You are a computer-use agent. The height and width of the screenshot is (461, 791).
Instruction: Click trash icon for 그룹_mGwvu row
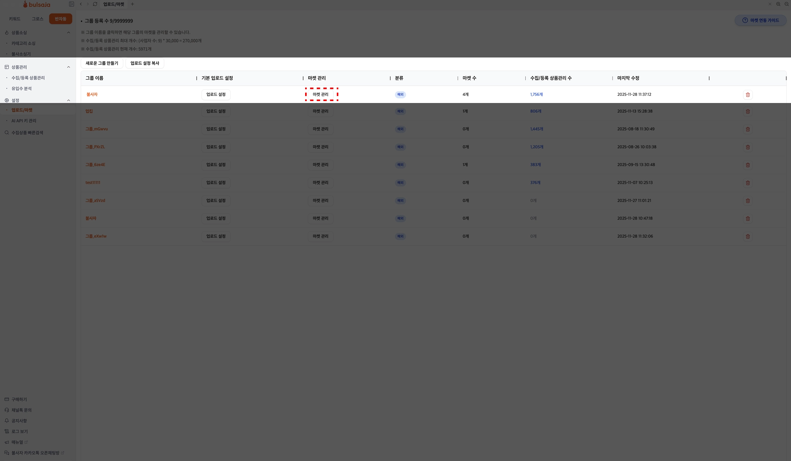coord(748,129)
